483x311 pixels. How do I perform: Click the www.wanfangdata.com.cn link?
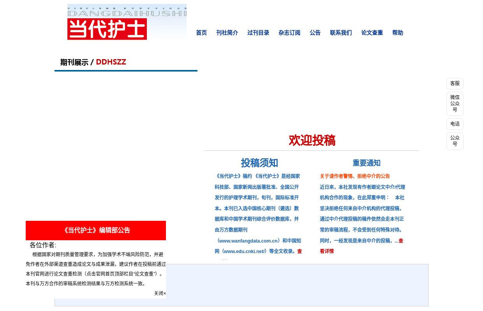247,241
